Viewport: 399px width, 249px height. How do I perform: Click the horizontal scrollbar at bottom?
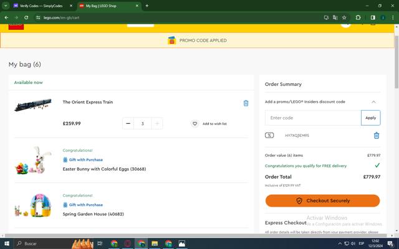point(197,235)
